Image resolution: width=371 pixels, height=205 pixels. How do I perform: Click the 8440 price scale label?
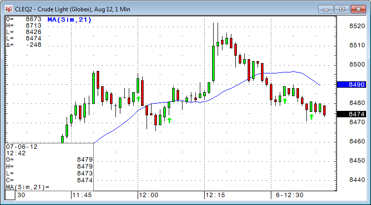[357, 180]
